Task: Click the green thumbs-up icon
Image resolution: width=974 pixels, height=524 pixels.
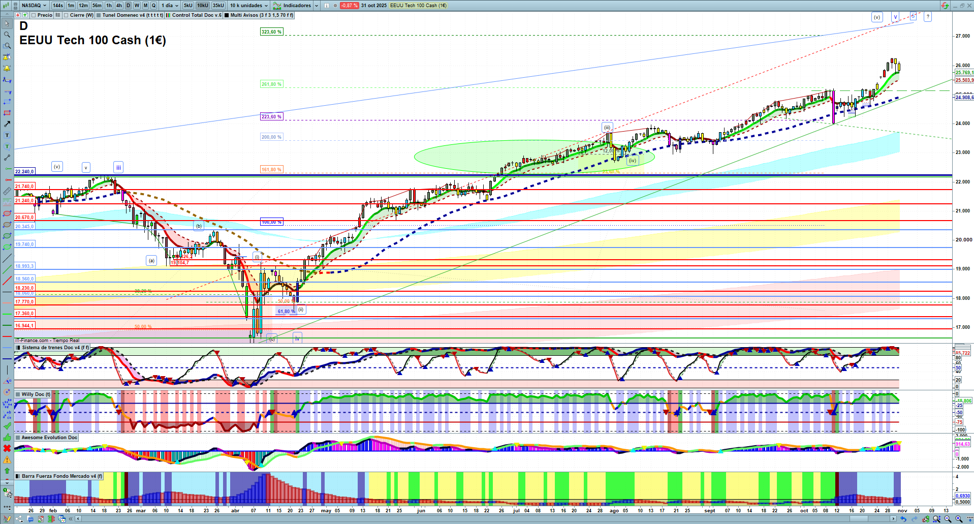Action: coord(7,437)
